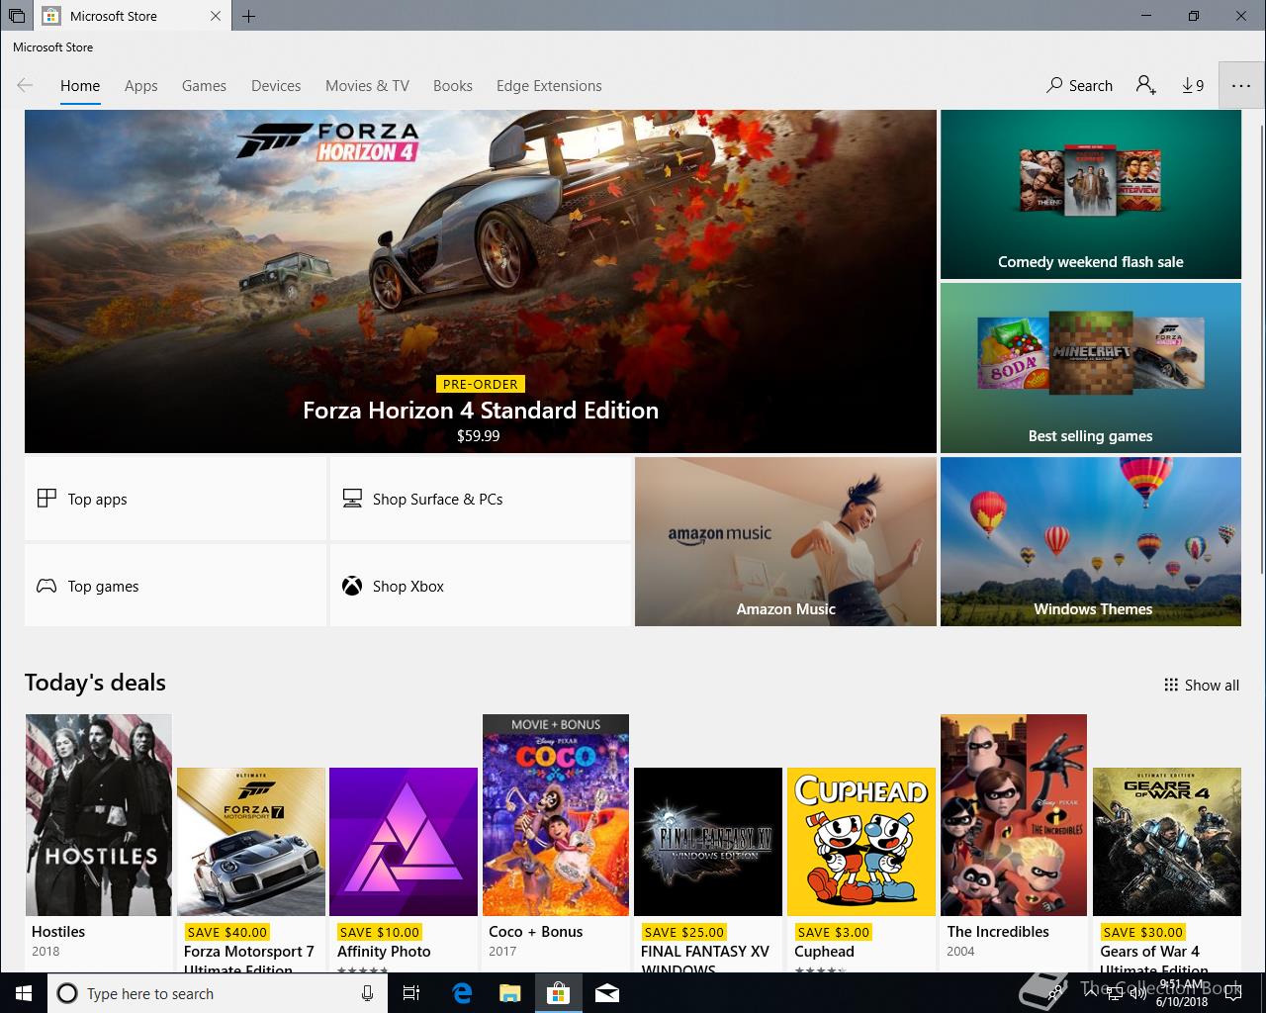Image resolution: width=1266 pixels, height=1013 pixels.
Task: Click the Xbox logo icon
Action: (352, 586)
